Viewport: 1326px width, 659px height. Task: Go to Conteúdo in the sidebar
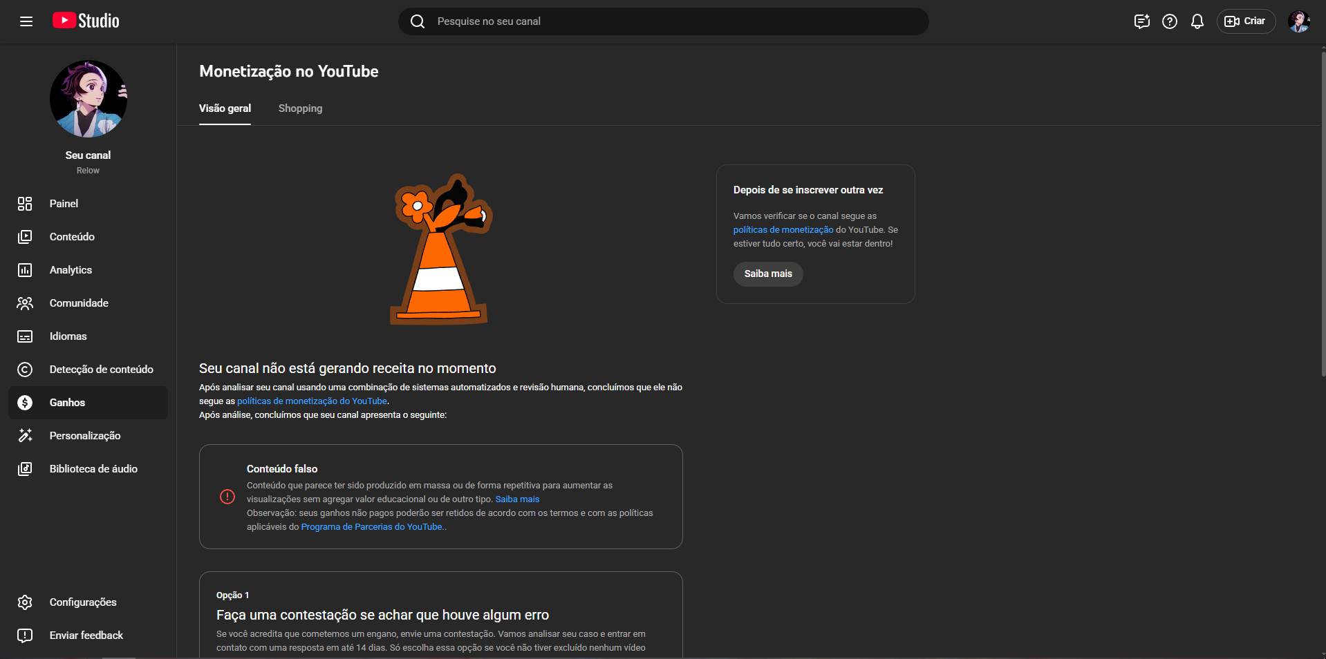88,237
